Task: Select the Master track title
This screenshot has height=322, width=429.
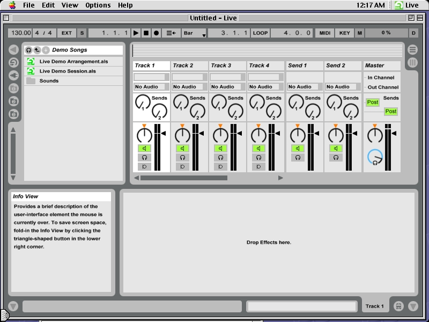Action: point(382,65)
